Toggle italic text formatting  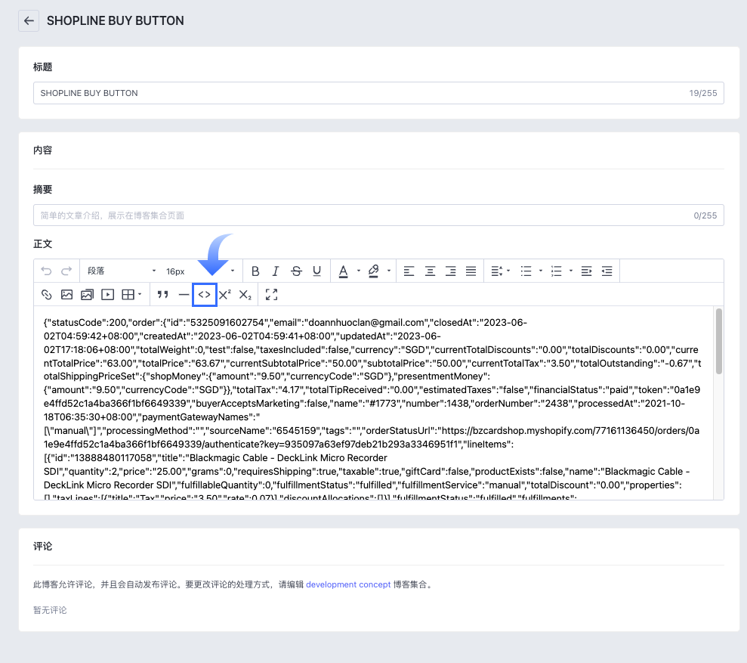pos(276,271)
